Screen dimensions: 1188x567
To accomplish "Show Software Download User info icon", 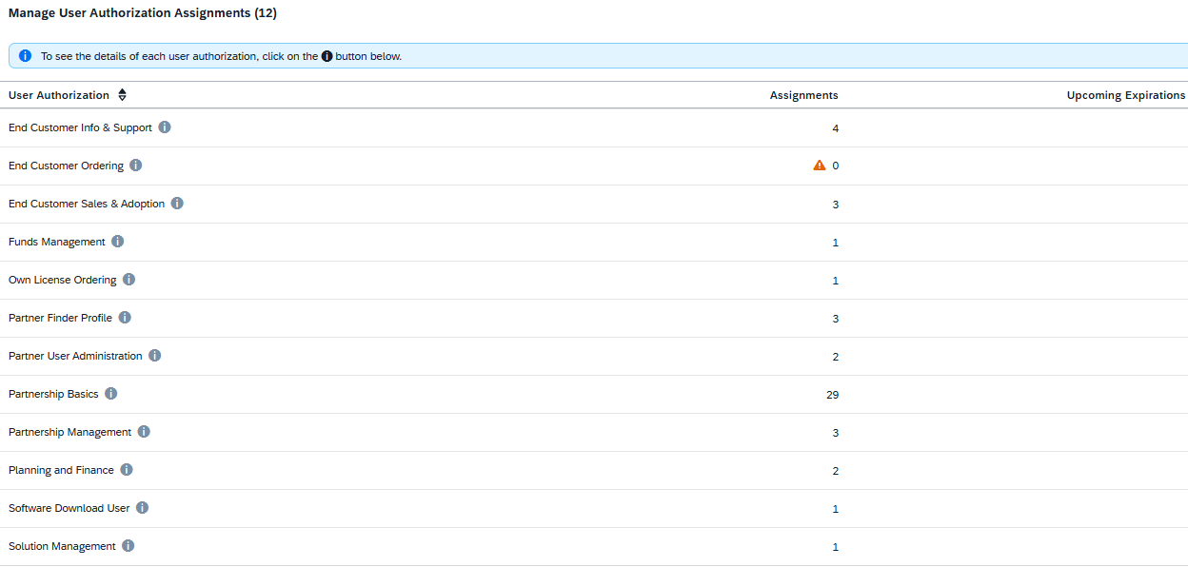I will 143,508.
